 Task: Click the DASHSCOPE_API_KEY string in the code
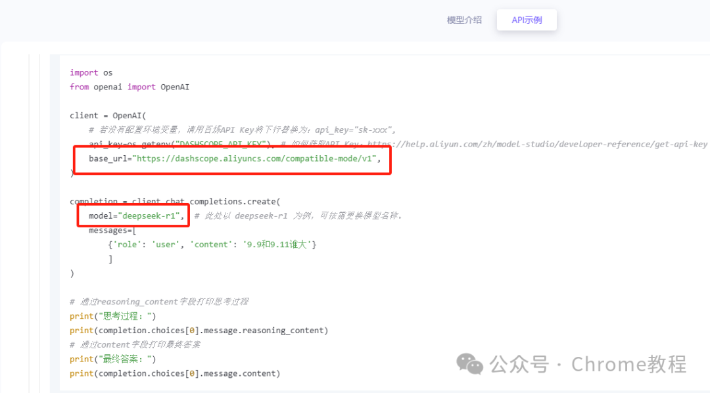tap(220, 144)
